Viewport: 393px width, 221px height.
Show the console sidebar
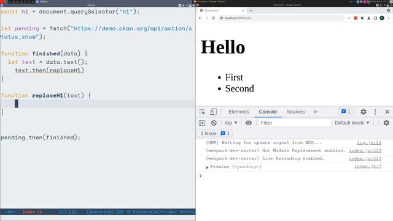click(202, 123)
